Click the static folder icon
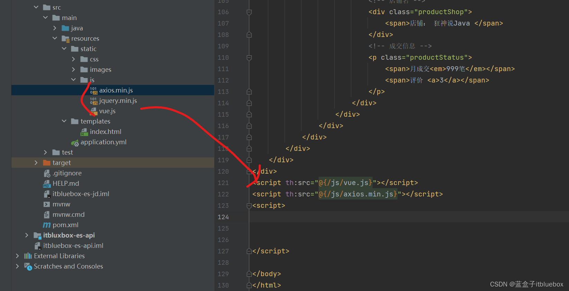569x291 pixels. pos(75,49)
